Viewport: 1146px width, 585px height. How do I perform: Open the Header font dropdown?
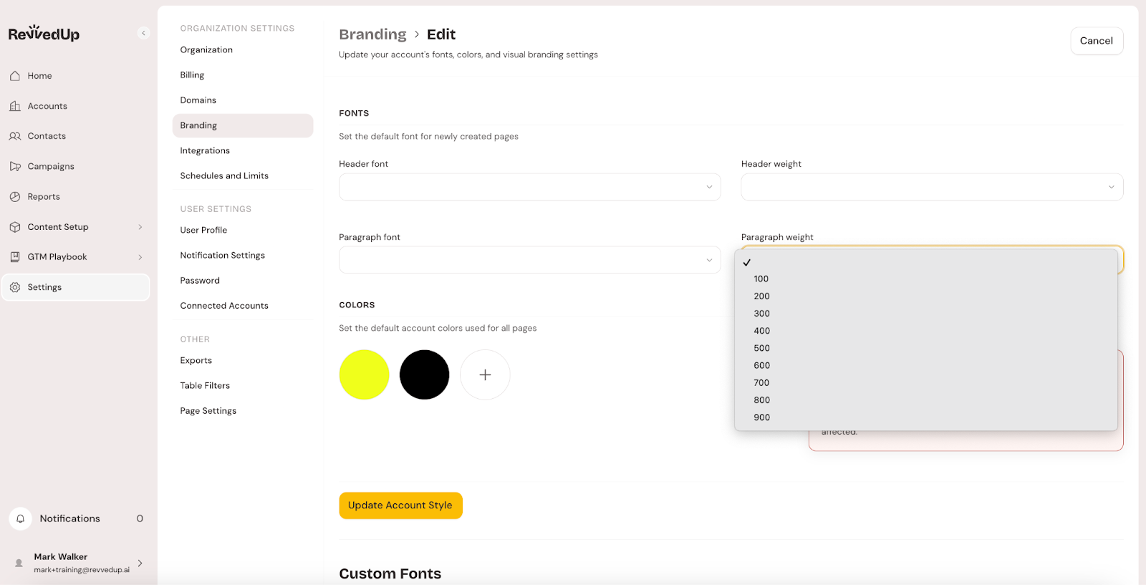tap(529, 187)
